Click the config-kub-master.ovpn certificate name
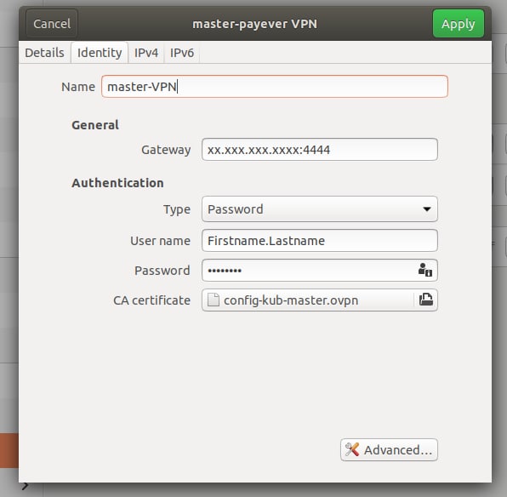 pyautogui.click(x=291, y=300)
